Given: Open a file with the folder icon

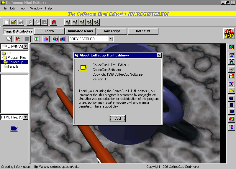Looking at the screenshot, I should pos(14,22).
